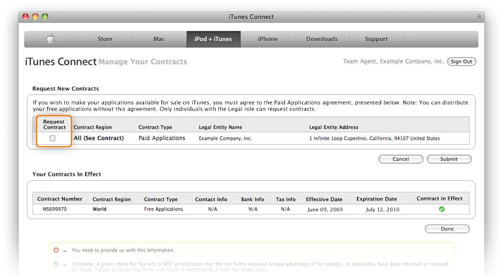
Task: Open the Support tab
Action: click(x=376, y=39)
